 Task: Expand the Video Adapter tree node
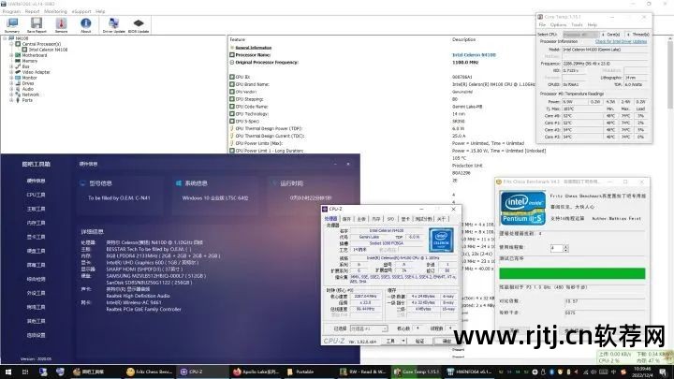[x=11, y=72]
